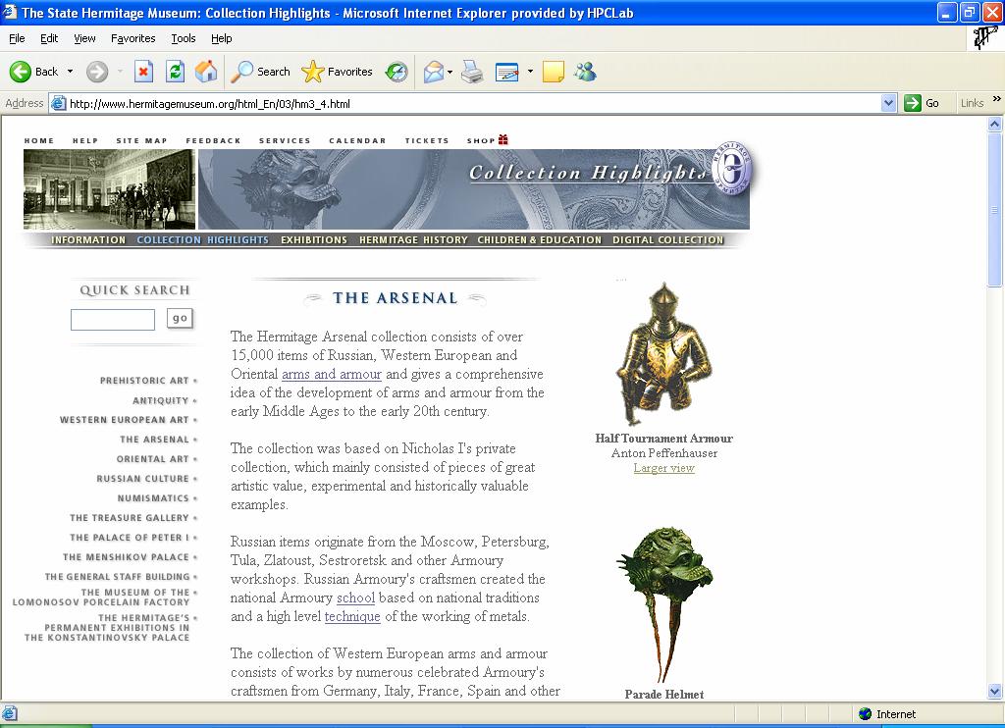
Task: Expand the Links toolbar chevron
Action: 996,99
